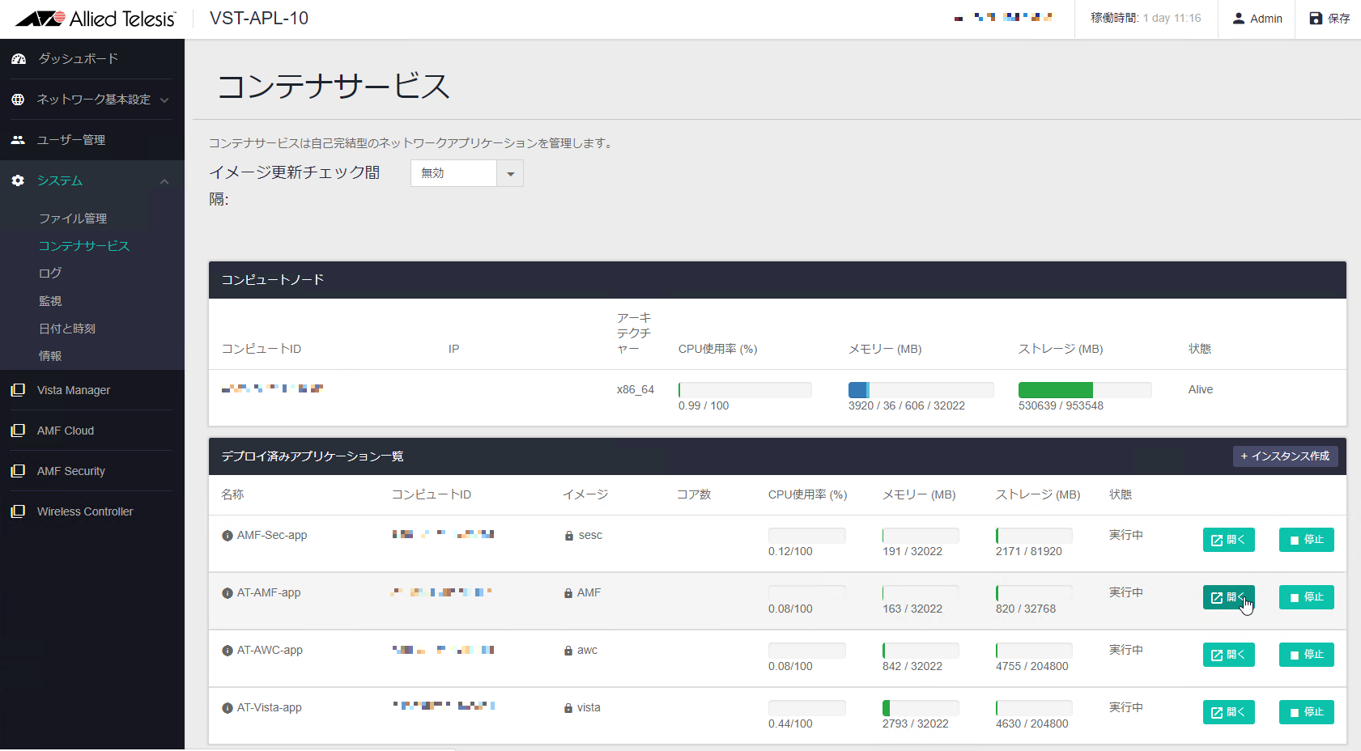Click the lock icon next to sesc
The width and height of the screenshot is (1361, 751).
tap(569, 536)
